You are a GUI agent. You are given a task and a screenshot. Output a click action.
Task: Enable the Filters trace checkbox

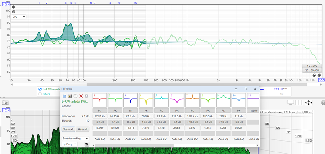[x=40, y=94]
